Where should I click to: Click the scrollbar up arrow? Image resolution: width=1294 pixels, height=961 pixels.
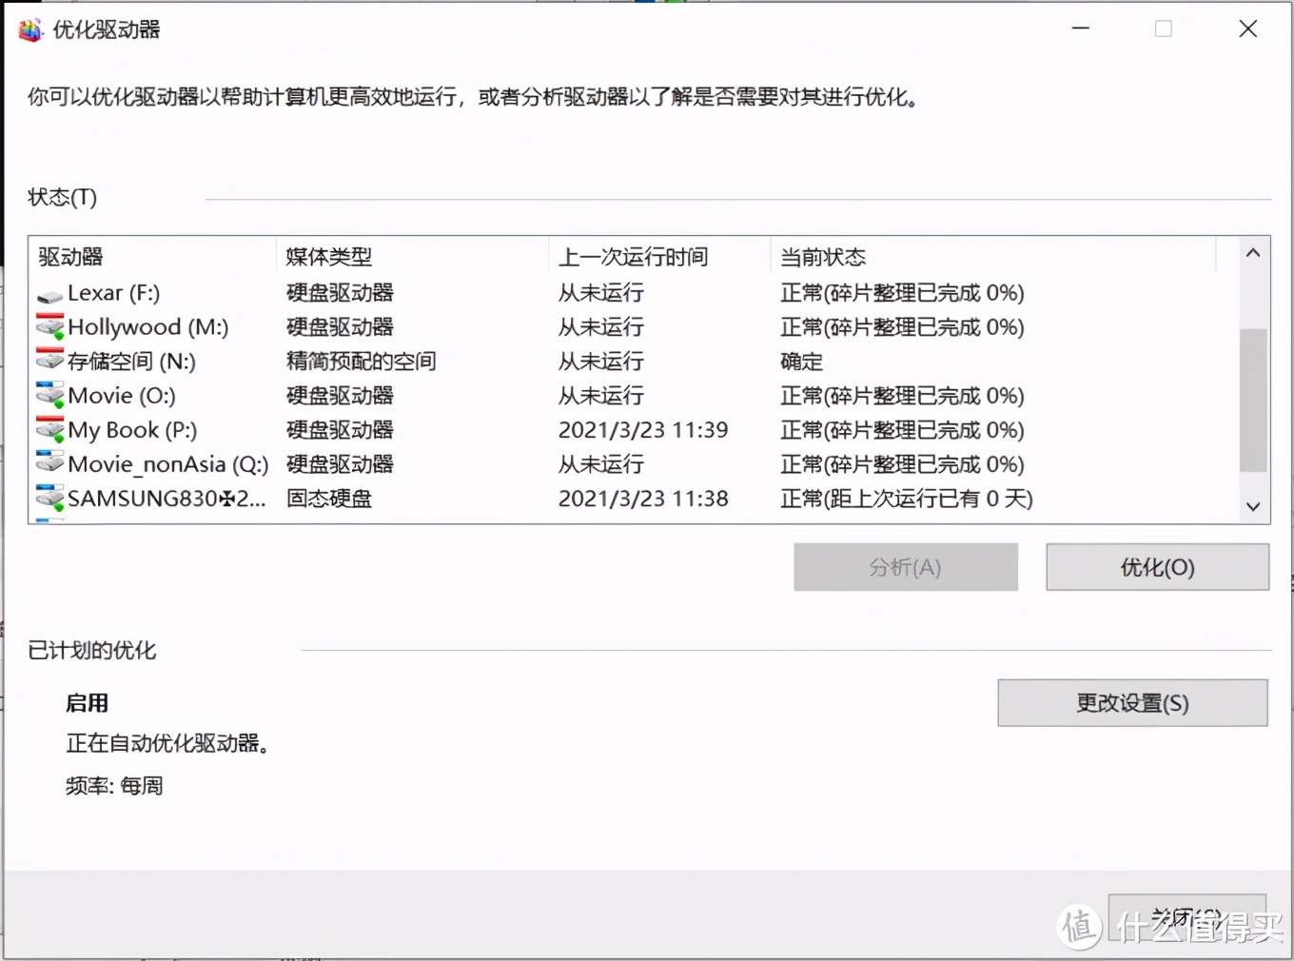coord(1253,252)
